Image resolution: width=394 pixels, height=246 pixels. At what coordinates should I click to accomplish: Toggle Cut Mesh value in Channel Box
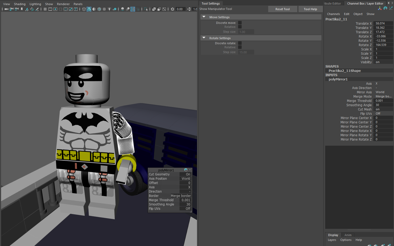pos(383,109)
